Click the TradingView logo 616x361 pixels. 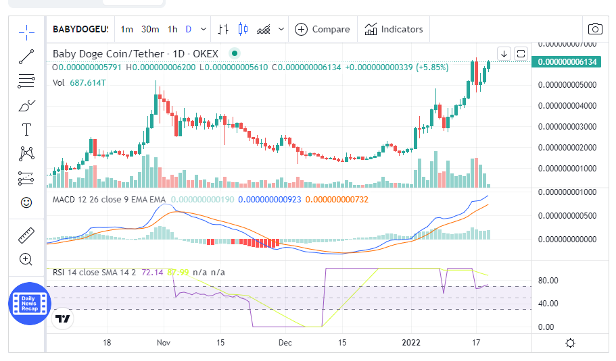[x=63, y=318]
